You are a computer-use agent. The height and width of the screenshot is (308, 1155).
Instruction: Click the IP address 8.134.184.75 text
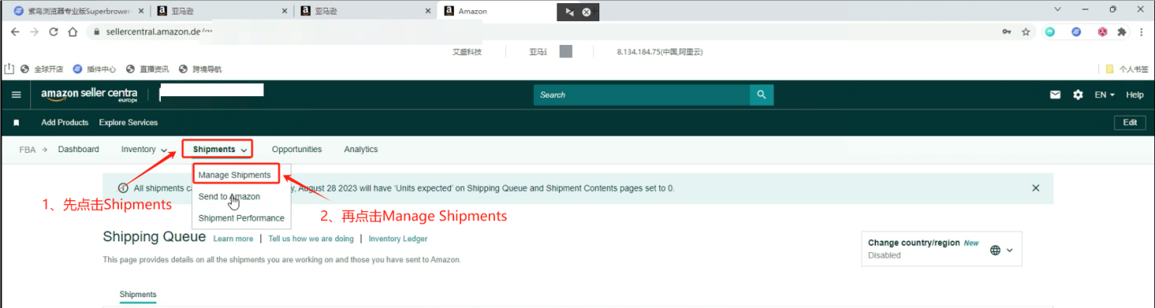[x=660, y=52]
